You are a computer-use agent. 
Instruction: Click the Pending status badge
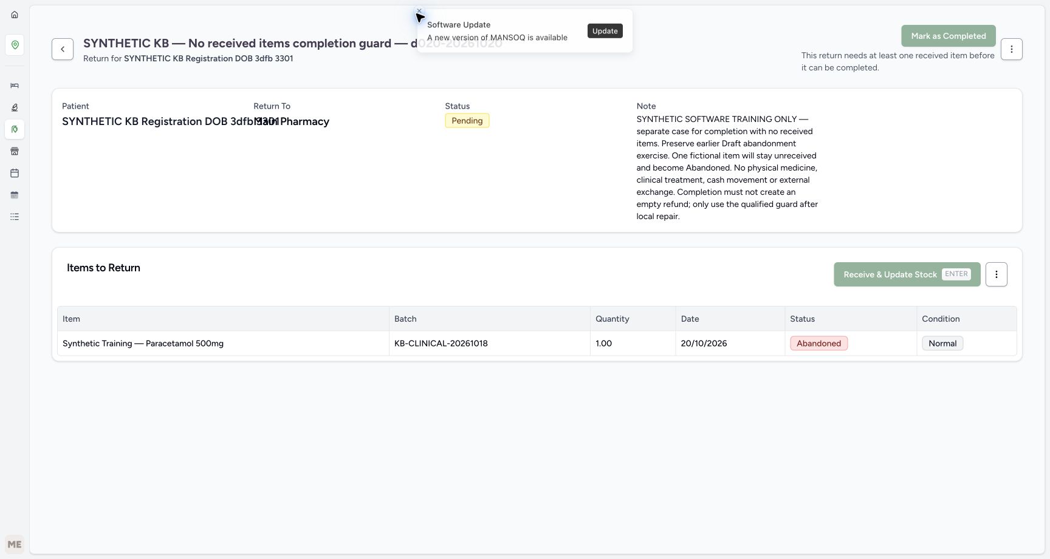click(467, 121)
